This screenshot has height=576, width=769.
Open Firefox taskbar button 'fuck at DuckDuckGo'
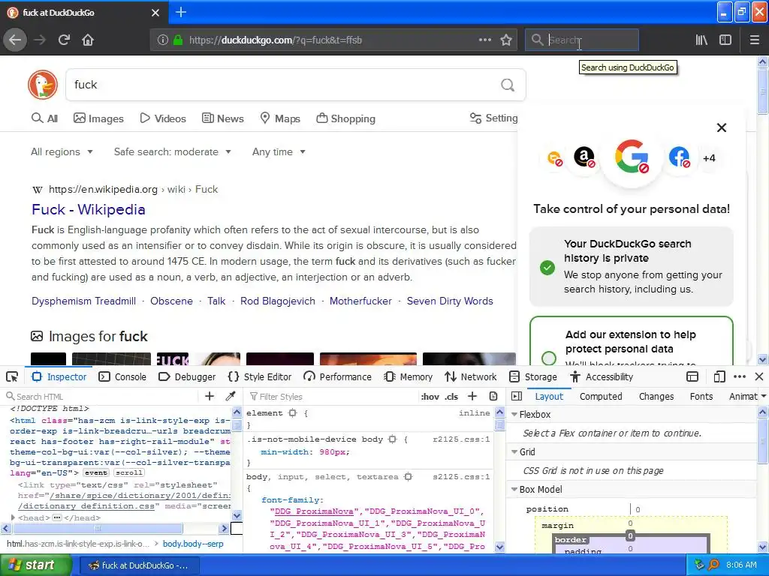point(138,565)
